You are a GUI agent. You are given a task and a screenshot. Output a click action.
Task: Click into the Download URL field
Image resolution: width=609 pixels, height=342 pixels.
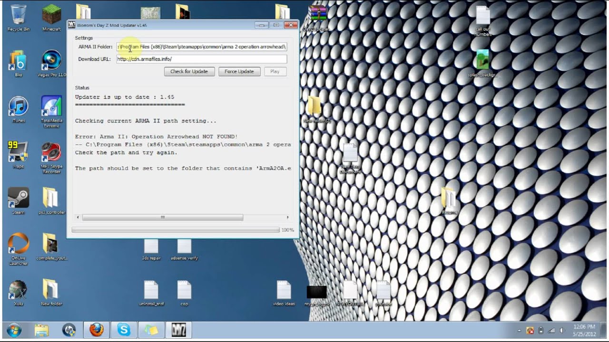click(x=202, y=59)
